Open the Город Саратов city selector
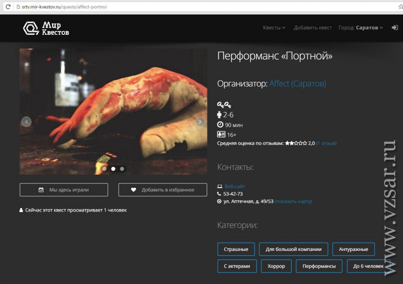Viewport: 403px width, 284px height. click(361, 28)
